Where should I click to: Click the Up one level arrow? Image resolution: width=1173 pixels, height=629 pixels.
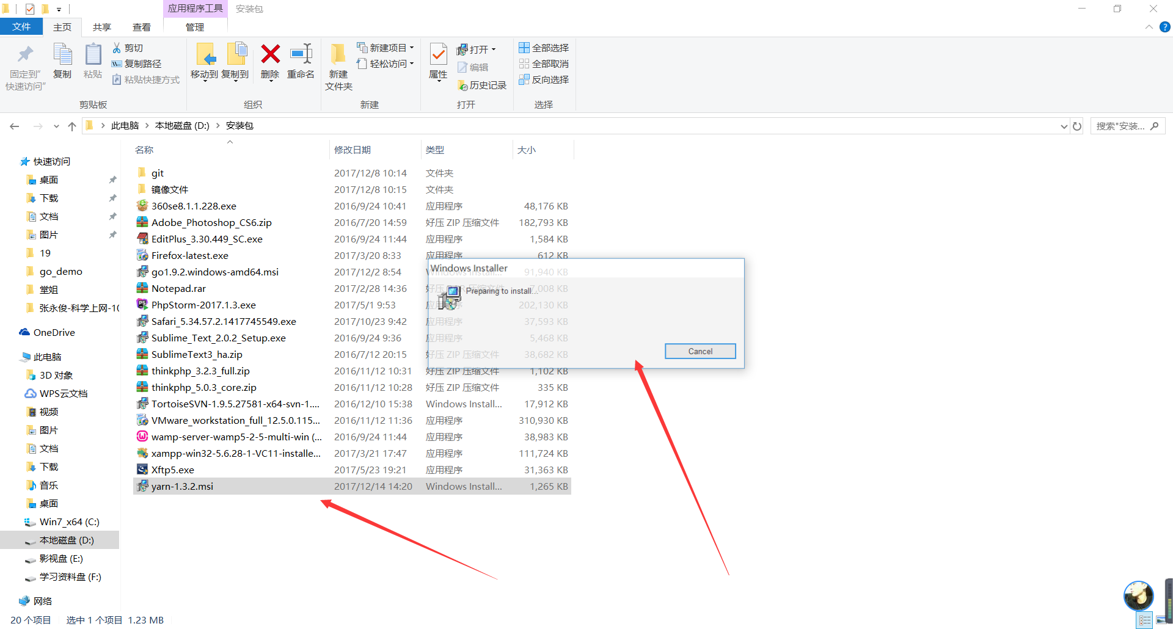coord(72,126)
